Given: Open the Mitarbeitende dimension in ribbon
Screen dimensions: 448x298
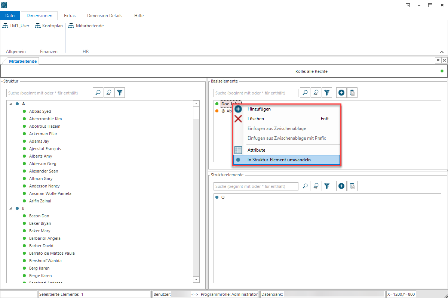Looking at the screenshot, I should tap(86, 26).
